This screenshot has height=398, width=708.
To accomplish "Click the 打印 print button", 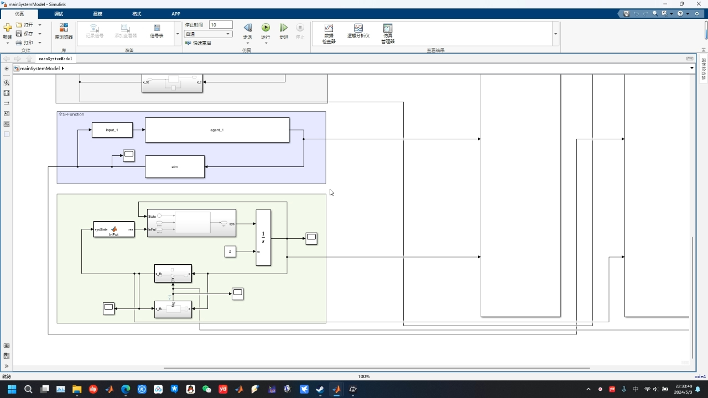I will click(24, 43).
